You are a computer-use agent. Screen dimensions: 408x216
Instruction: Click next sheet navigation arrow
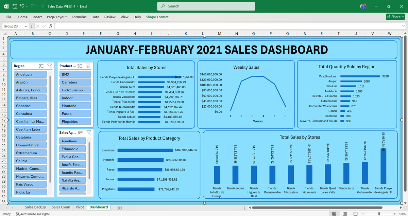coord(13,208)
